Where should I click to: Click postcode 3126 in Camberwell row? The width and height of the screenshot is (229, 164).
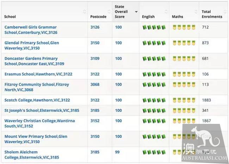(x=95, y=27)
